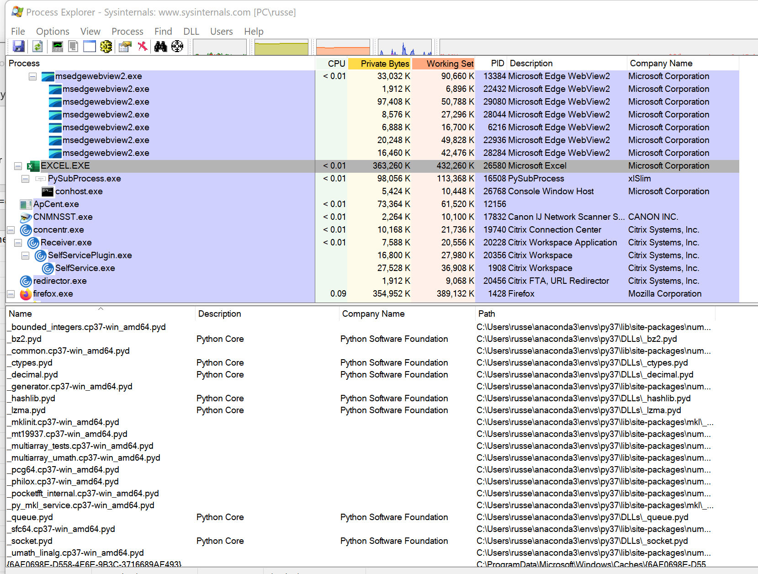Click the CPU usage history graph

tap(220, 47)
